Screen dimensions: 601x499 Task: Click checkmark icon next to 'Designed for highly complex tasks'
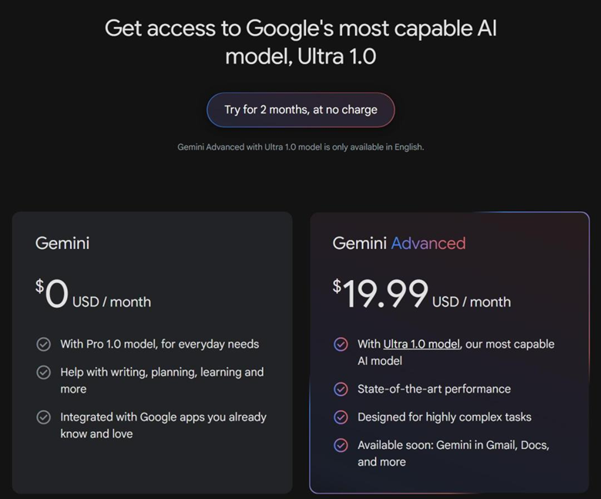click(341, 417)
